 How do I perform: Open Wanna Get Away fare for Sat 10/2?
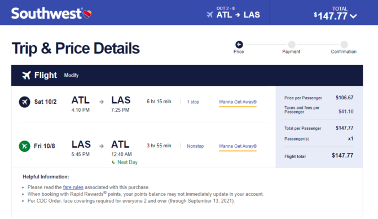click(x=238, y=102)
